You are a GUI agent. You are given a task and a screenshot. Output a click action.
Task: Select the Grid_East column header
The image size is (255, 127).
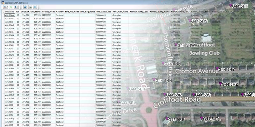coord(25,12)
